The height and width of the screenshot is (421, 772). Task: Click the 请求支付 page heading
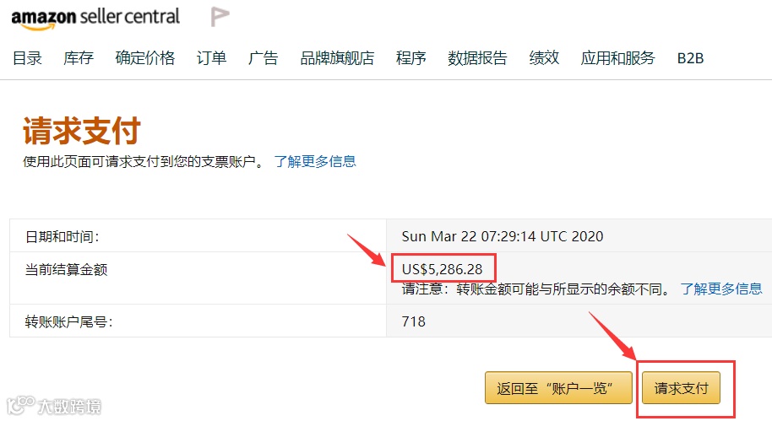tap(82, 131)
